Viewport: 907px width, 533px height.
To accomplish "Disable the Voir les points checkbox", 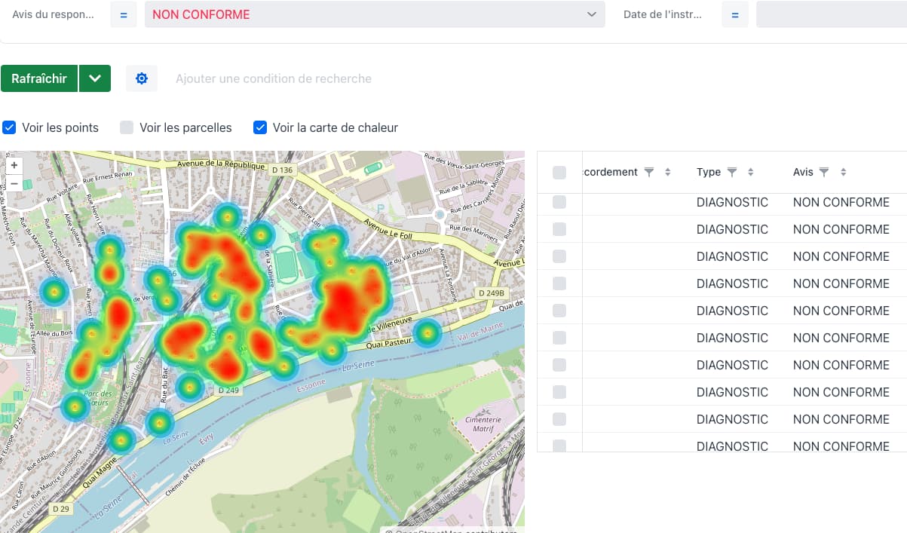I will coord(9,127).
